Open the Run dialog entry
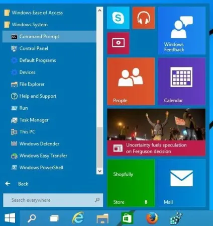The width and height of the screenshot is (213, 226). coord(49,108)
